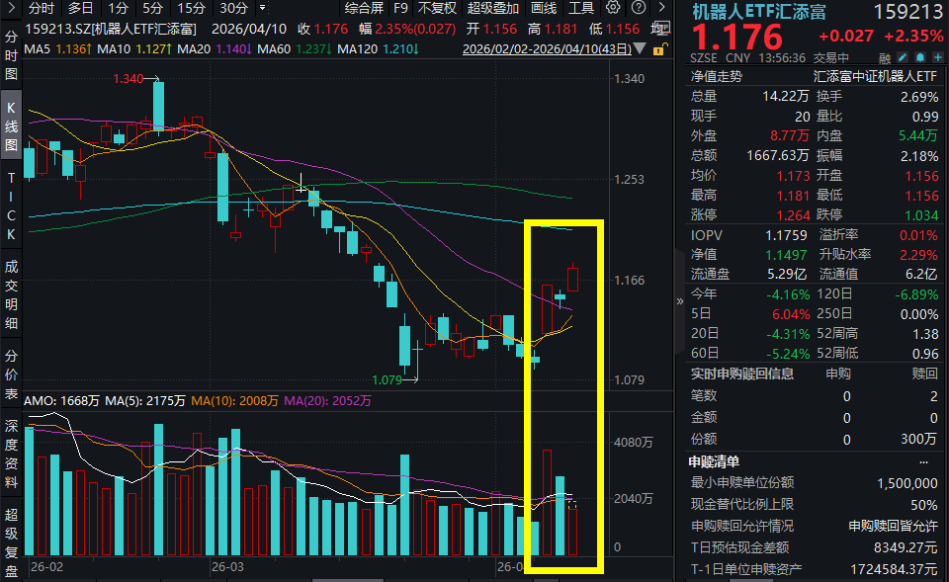Click the help question mark icon

pyautogui.click(x=638, y=9)
